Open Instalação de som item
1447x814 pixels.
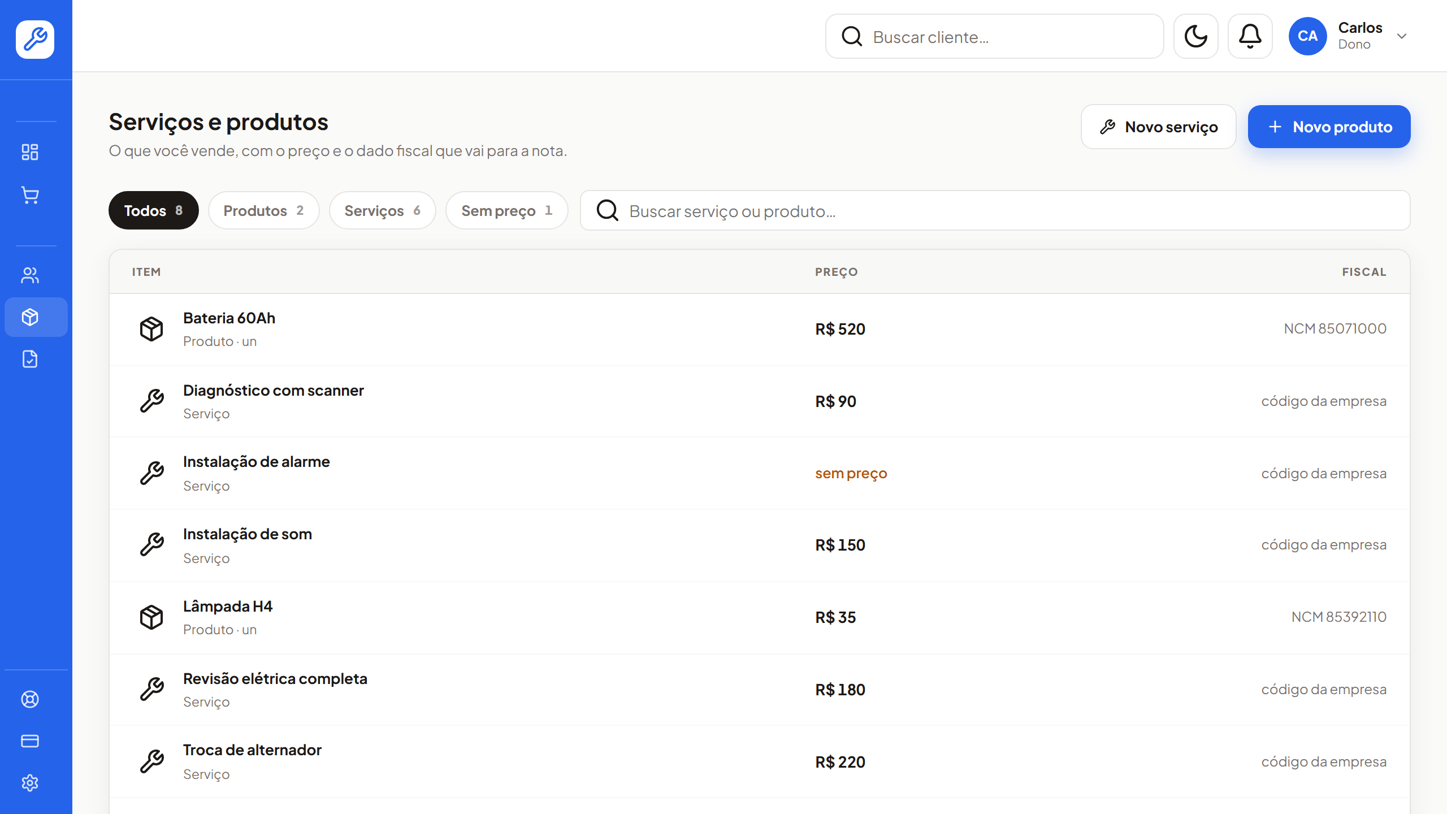(759, 545)
